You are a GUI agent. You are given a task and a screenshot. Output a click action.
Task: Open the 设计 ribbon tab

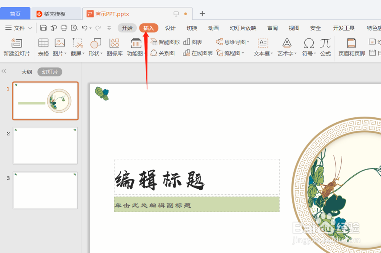pyautogui.click(x=170, y=28)
